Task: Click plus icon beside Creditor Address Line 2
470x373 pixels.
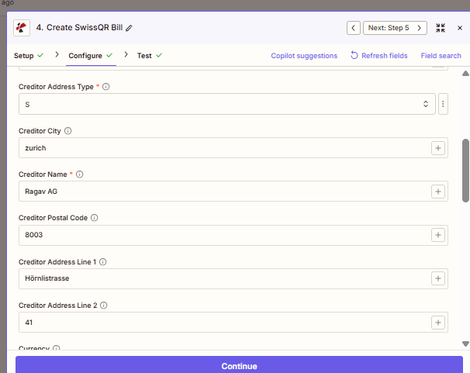Action: click(x=437, y=322)
